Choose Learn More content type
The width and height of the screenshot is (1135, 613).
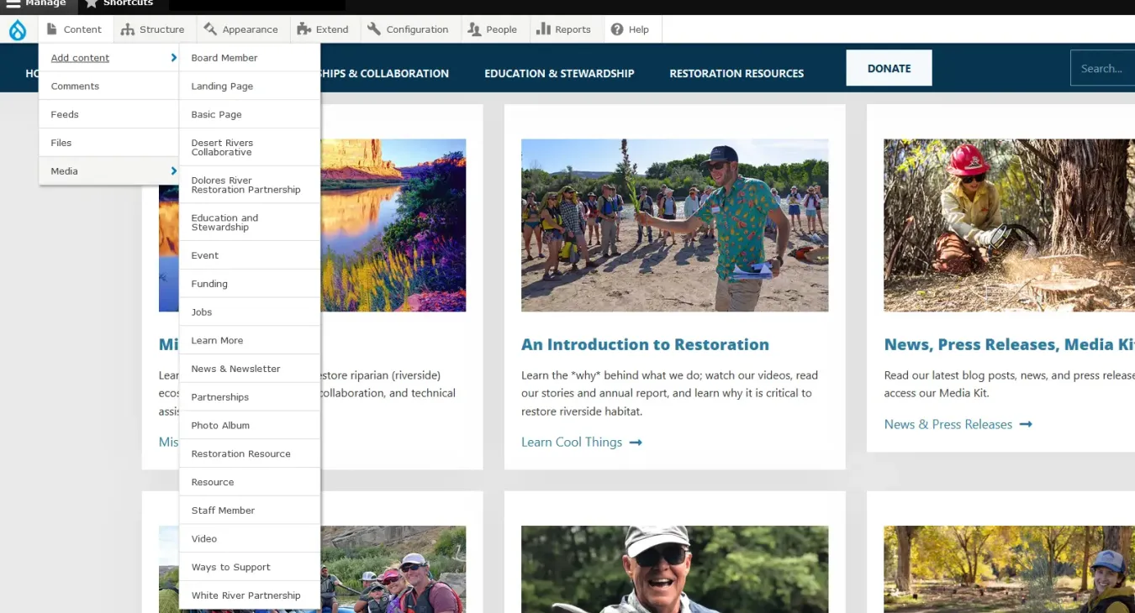click(250, 341)
